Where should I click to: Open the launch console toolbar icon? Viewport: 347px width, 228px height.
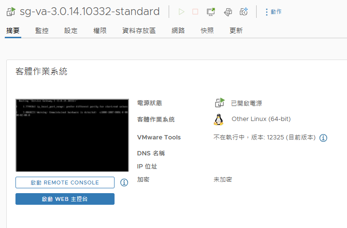[x=211, y=12]
